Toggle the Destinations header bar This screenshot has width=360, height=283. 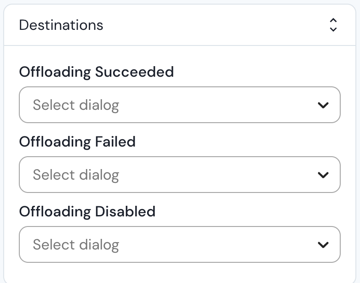(x=179, y=25)
